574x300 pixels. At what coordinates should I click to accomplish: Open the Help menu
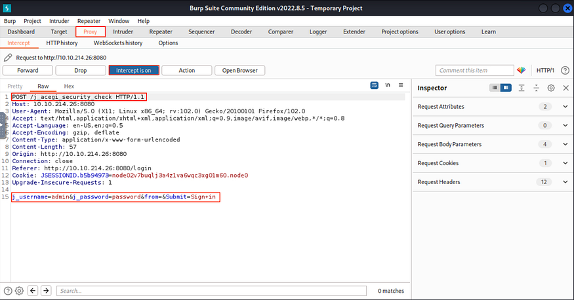coord(144,21)
